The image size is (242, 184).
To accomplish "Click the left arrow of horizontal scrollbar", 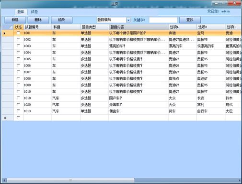I will tap(4, 180).
